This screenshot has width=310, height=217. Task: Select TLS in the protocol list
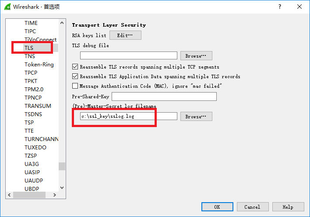(x=29, y=48)
